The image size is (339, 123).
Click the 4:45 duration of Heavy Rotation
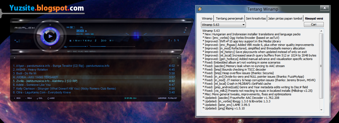pos(172,70)
